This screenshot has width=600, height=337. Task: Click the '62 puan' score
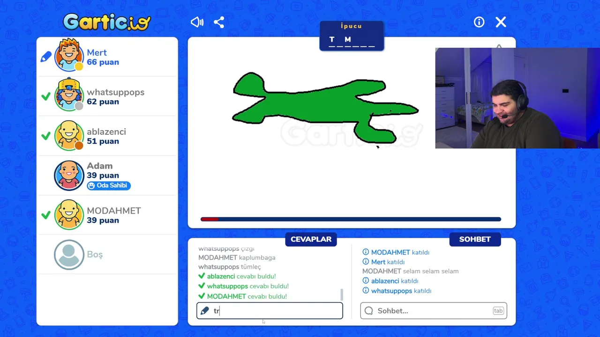pyautogui.click(x=103, y=102)
